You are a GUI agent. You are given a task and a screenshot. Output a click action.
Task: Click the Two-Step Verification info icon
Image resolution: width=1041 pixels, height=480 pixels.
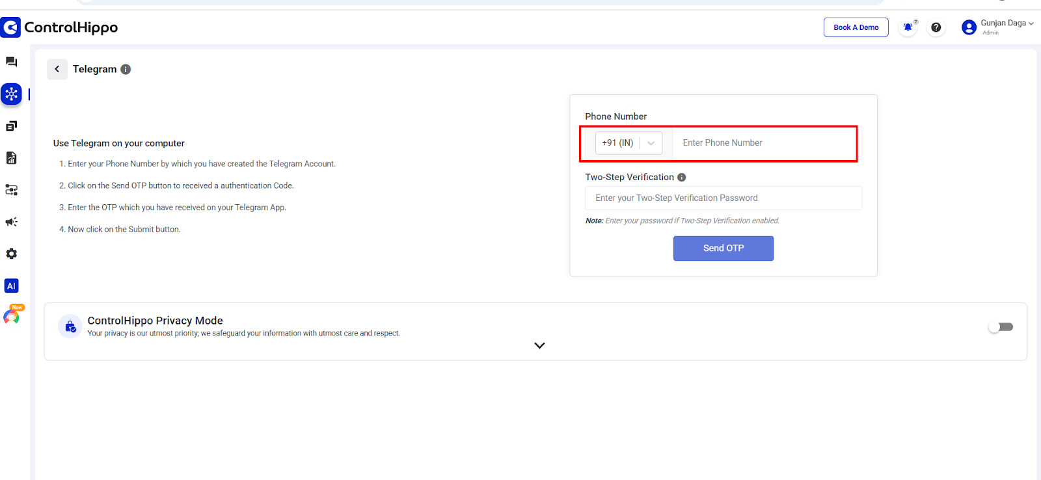tap(682, 178)
